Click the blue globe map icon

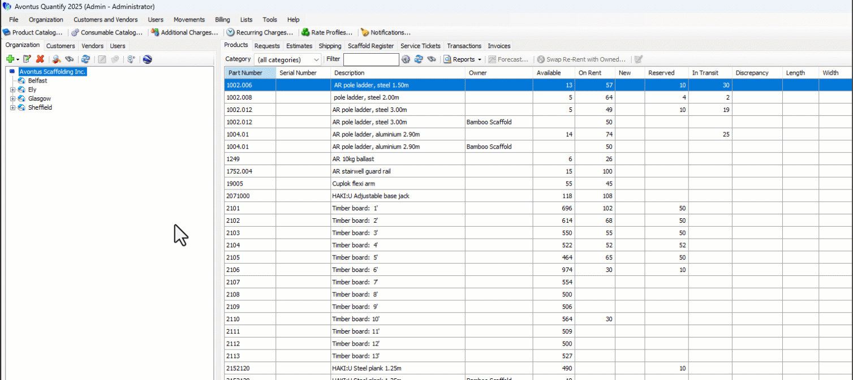click(x=148, y=59)
